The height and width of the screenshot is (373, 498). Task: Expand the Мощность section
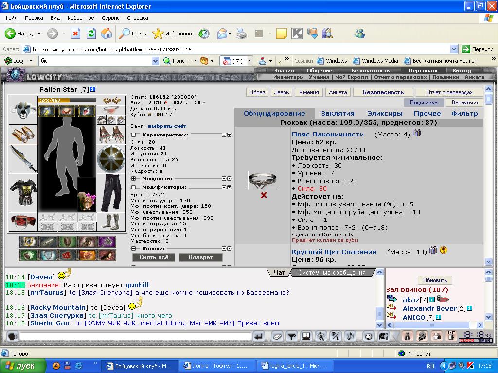(x=133, y=179)
